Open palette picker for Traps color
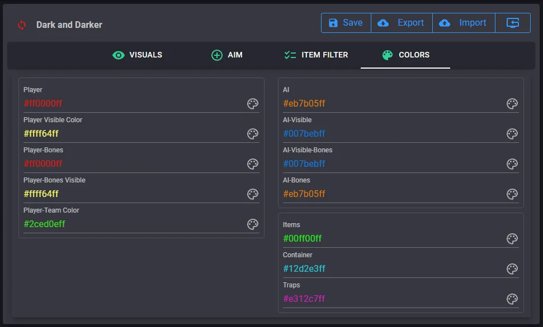543x327 pixels. [512, 299]
